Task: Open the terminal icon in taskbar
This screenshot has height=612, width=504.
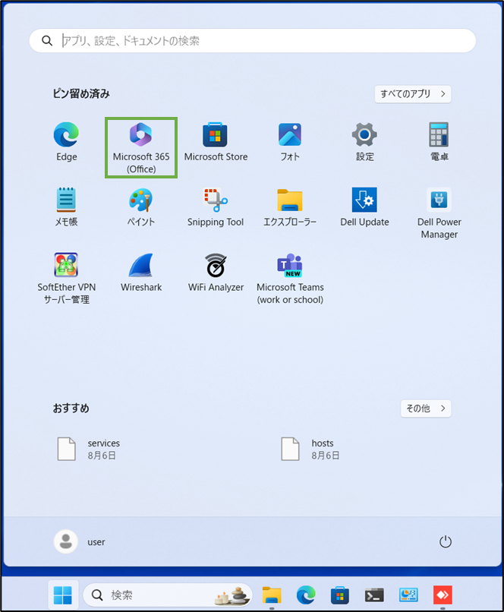Action: coord(374,595)
